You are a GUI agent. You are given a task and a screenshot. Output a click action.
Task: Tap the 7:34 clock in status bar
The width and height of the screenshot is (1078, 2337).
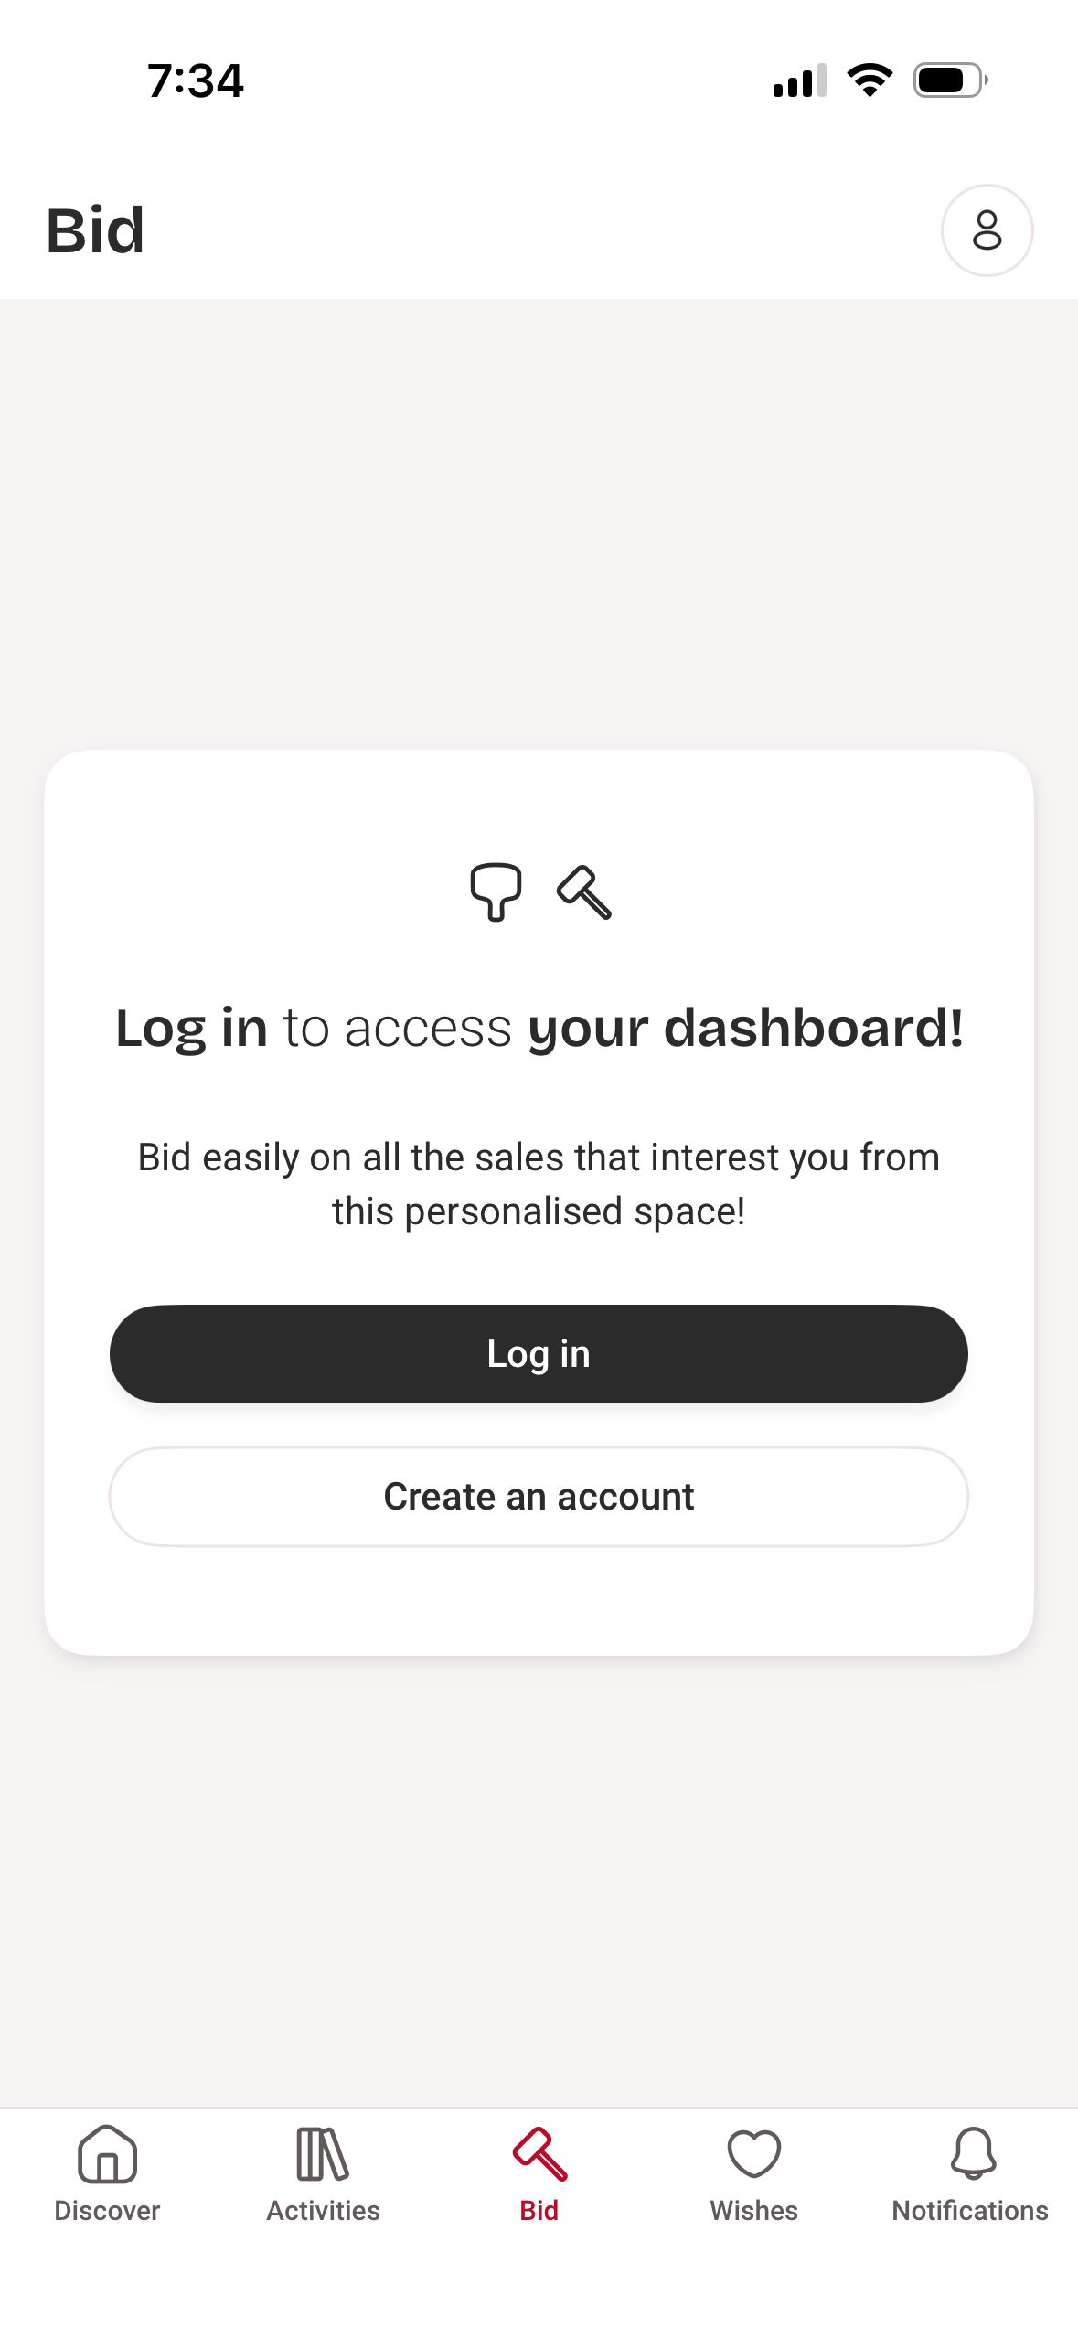(x=193, y=81)
